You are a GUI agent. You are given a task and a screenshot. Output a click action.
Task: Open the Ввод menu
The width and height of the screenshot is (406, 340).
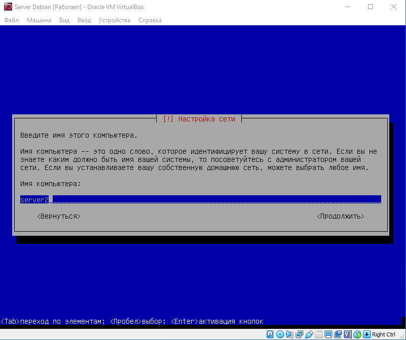coord(84,20)
